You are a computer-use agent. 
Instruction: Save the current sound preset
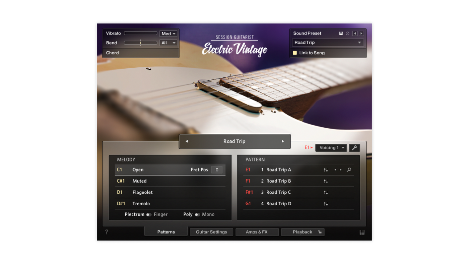(x=341, y=34)
